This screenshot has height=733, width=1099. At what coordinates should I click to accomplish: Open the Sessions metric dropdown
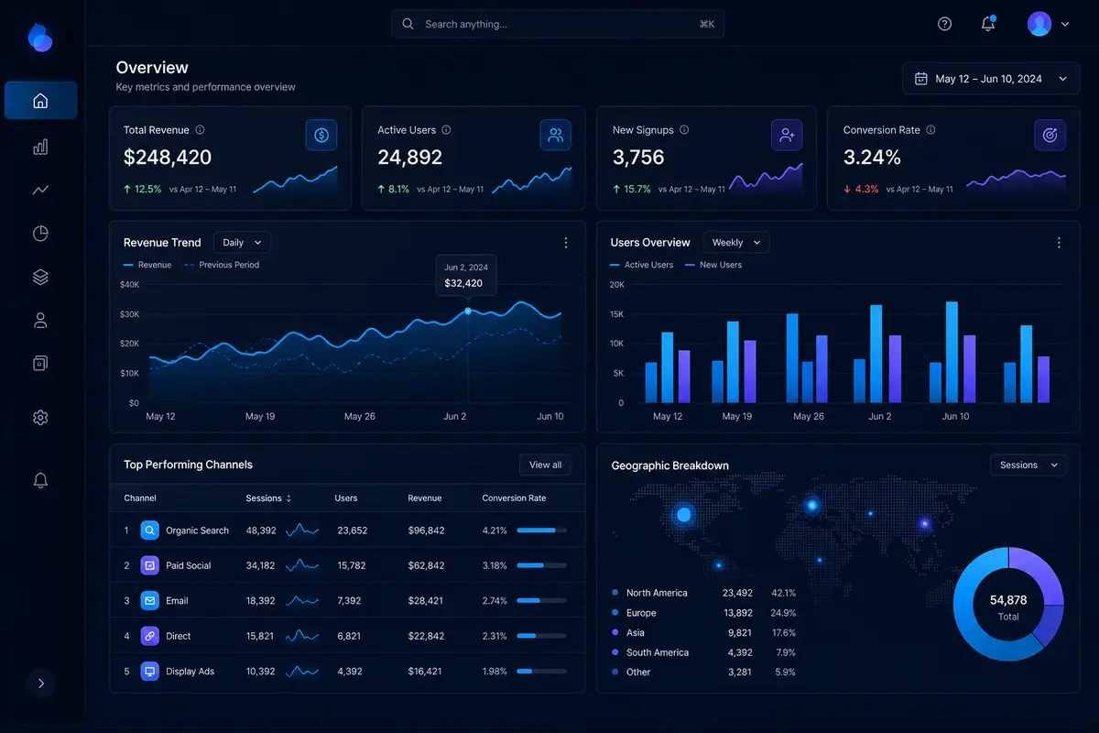click(1028, 465)
